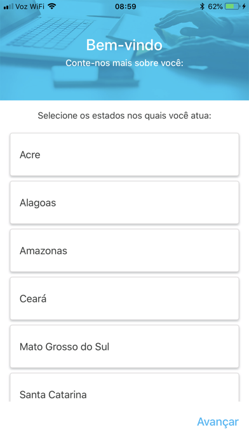
Task: Tap the green battery icon
Action: pos(232,6)
